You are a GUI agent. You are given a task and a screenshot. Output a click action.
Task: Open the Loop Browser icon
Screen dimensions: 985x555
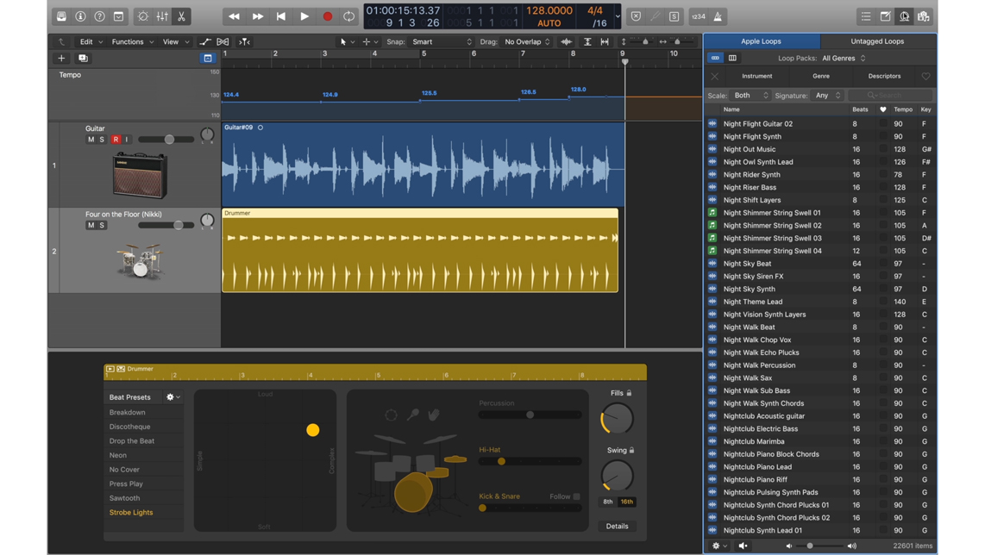(x=904, y=17)
